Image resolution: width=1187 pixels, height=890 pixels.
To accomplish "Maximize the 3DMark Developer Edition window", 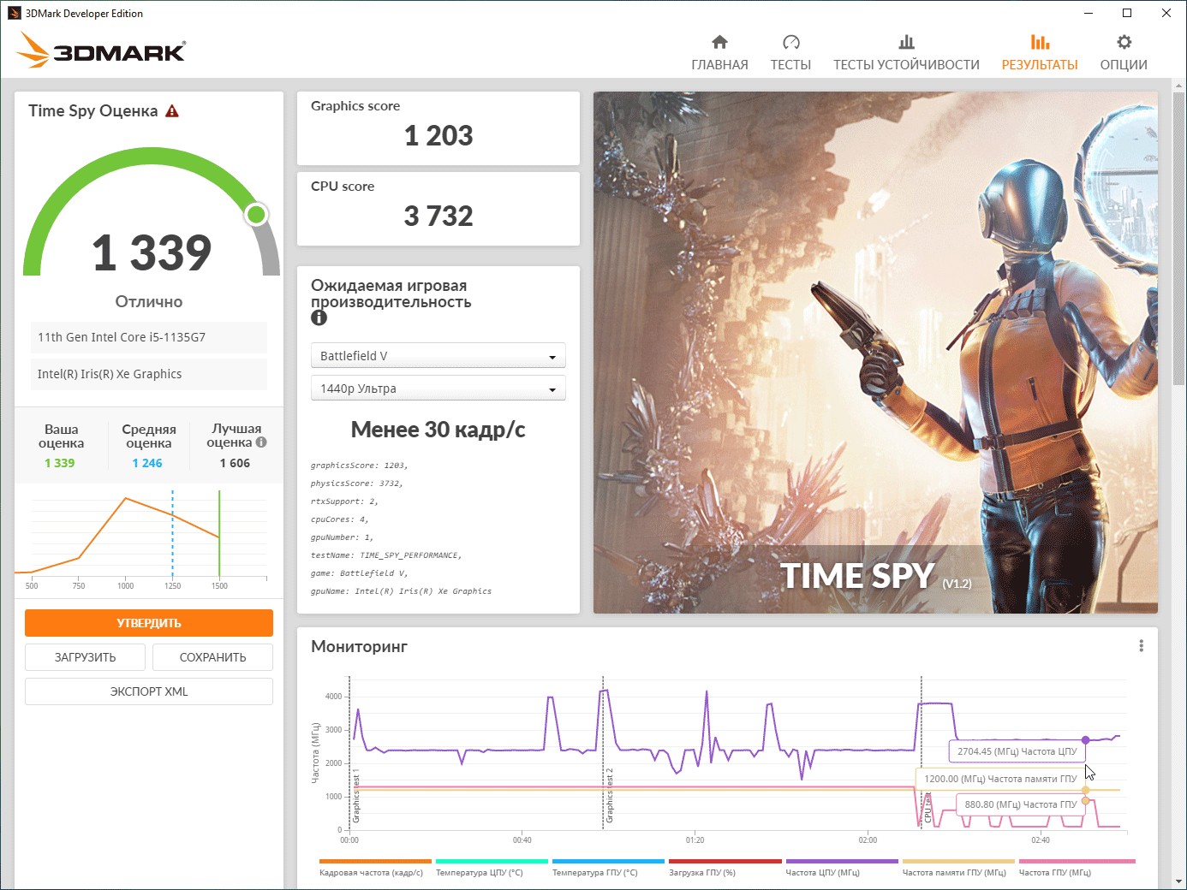I will coord(1127,13).
